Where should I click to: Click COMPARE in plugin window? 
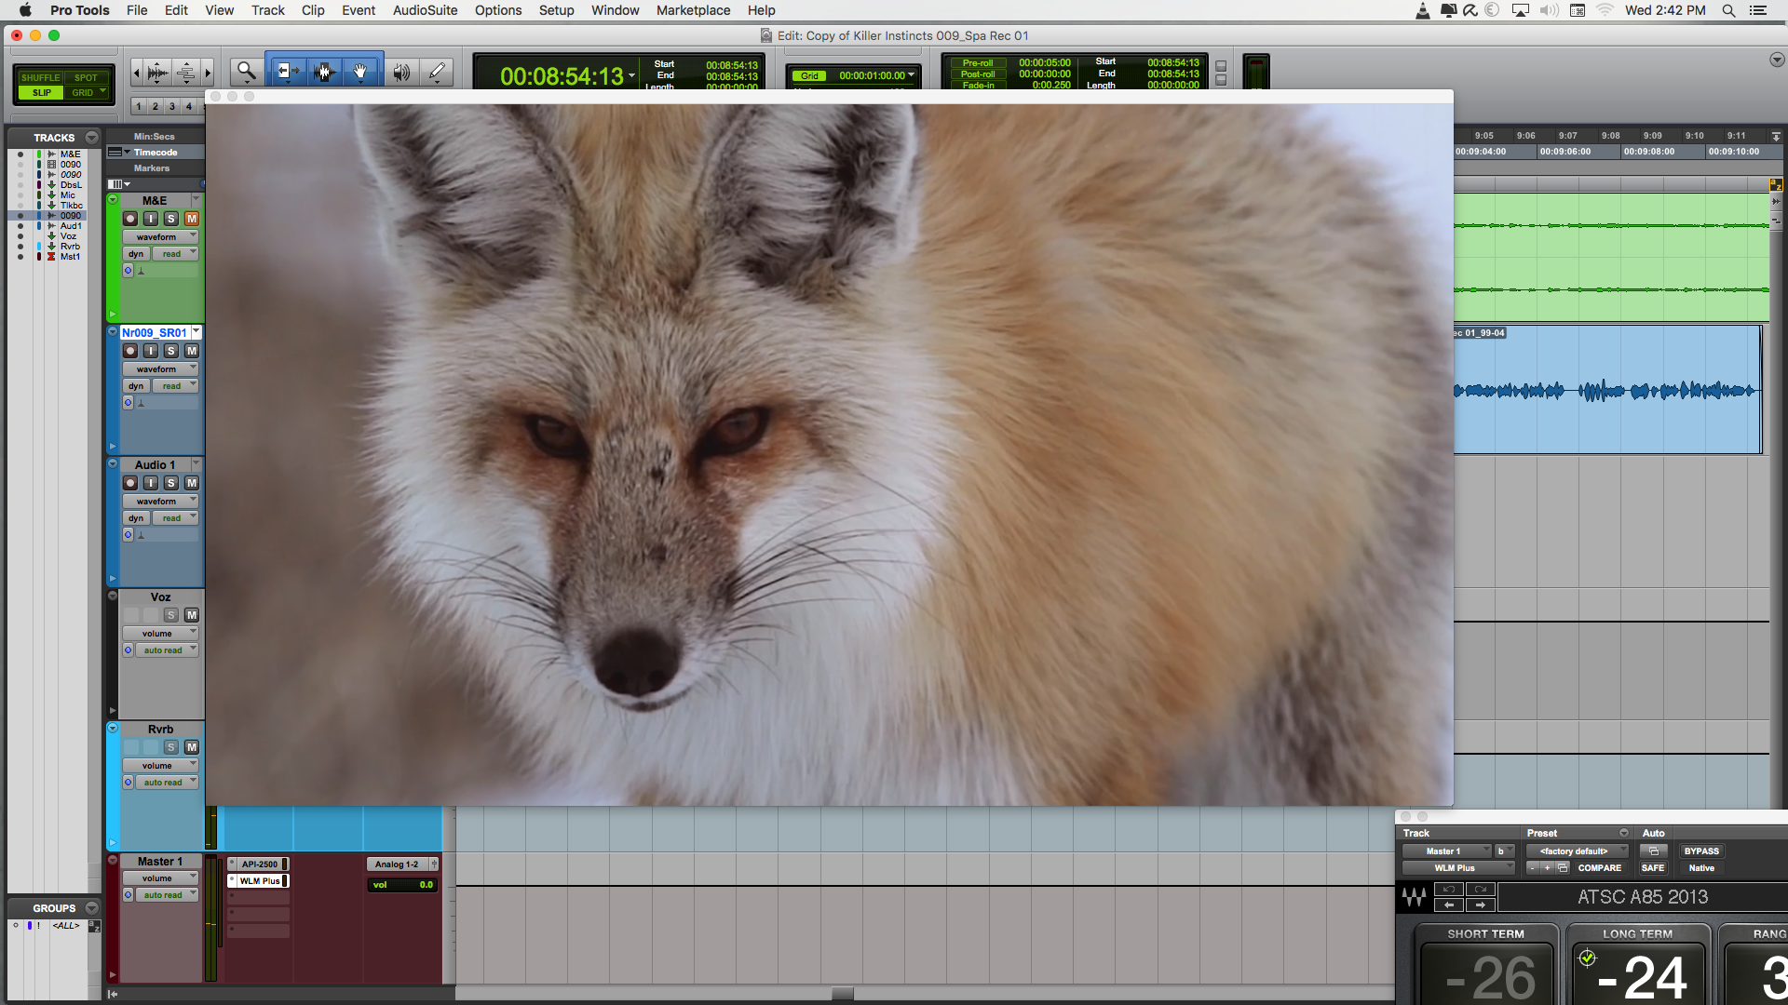(x=1599, y=868)
